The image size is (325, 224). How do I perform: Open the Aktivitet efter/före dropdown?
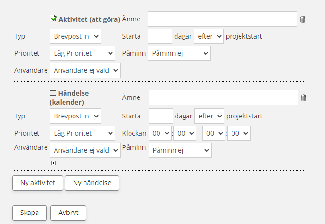(208, 36)
